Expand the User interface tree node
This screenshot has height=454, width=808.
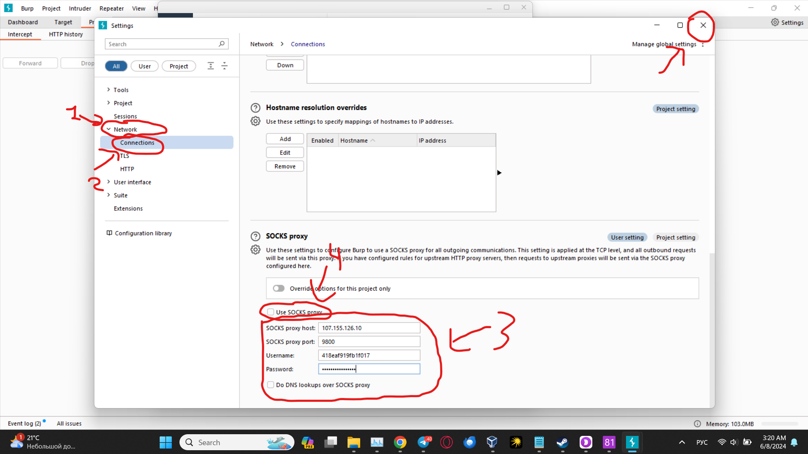tap(109, 182)
